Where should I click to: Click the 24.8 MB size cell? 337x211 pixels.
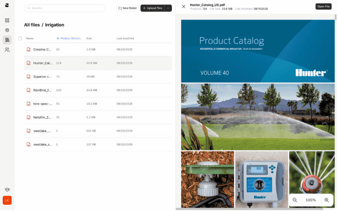(92, 90)
